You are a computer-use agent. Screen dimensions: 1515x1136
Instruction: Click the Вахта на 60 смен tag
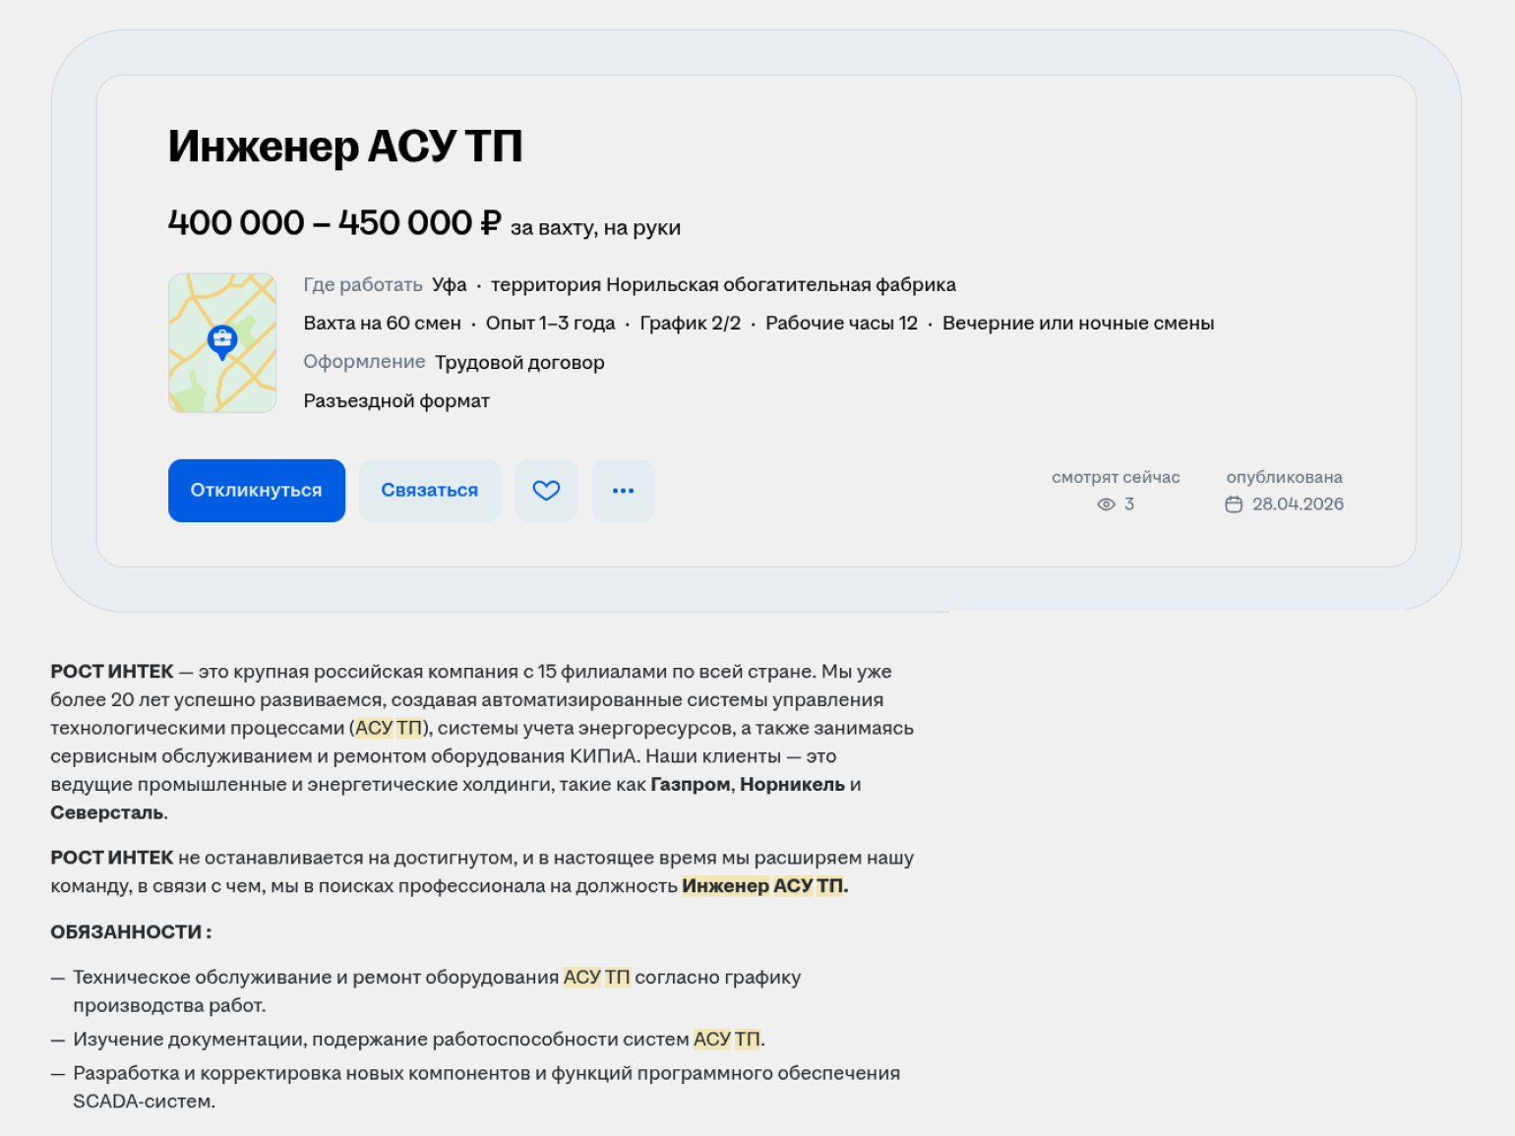[x=382, y=324]
